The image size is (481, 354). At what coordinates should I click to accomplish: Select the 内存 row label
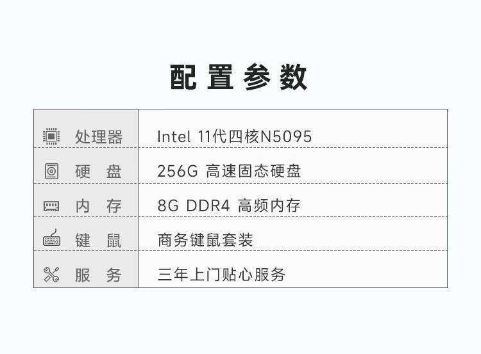point(98,206)
